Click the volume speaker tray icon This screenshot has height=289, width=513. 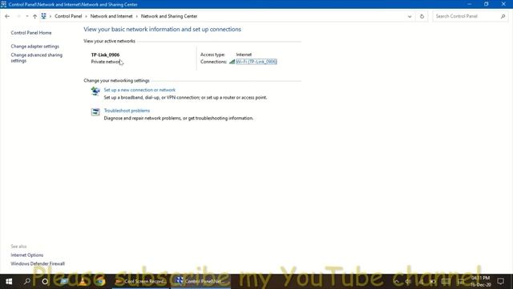coord(408,282)
